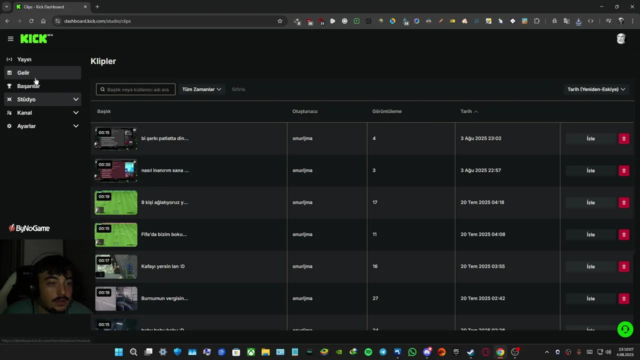Open a new browser tab

(x=97, y=6)
